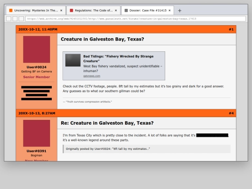Click the Creature in Galveston Bay post title
252x189 pixels.
click(x=102, y=39)
